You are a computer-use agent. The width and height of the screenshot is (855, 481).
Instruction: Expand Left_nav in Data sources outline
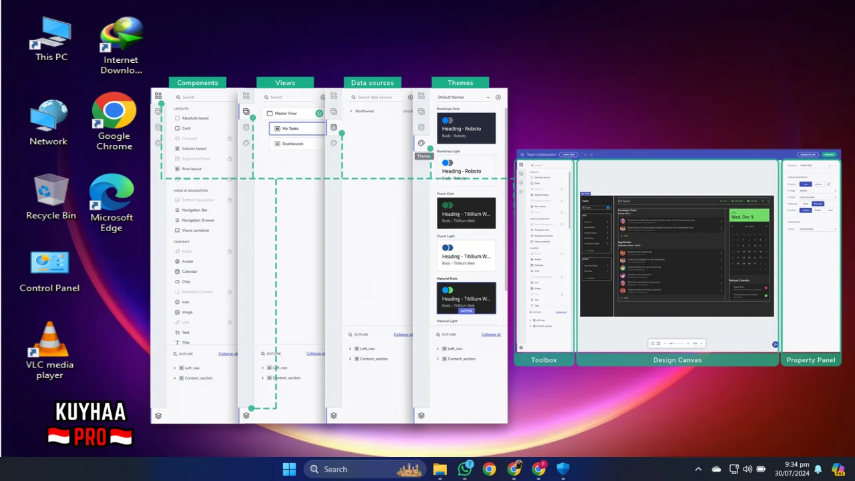350,348
